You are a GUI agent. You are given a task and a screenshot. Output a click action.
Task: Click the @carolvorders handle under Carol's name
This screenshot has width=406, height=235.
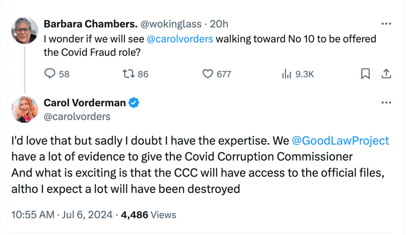(77, 116)
